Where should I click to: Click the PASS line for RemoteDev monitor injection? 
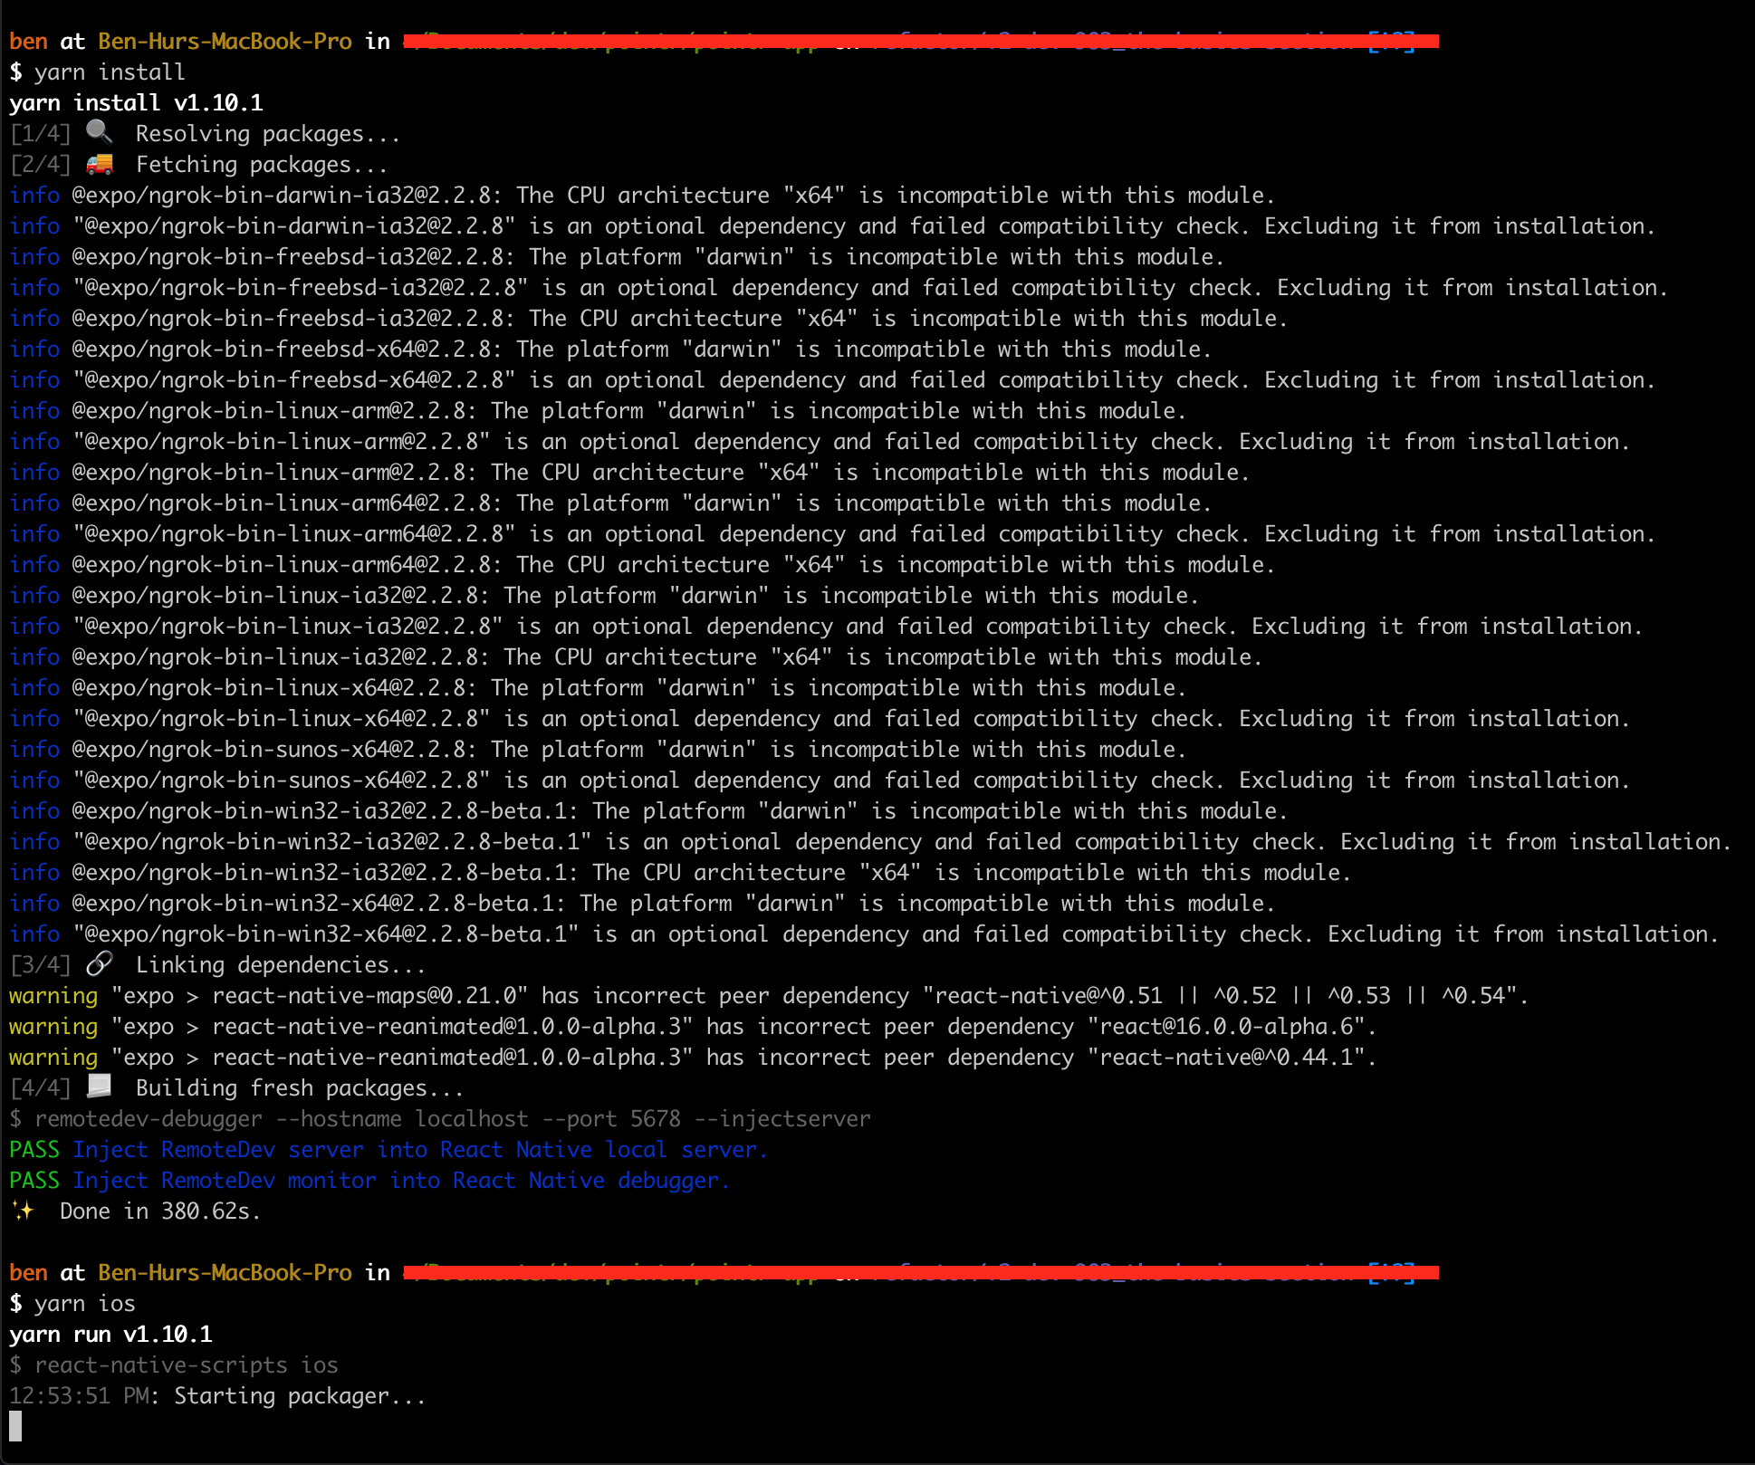point(369,1181)
